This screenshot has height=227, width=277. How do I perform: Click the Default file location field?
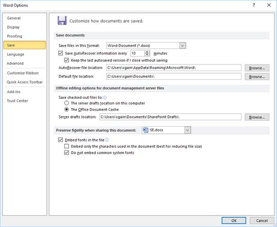pyautogui.click(x=174, y=77)
